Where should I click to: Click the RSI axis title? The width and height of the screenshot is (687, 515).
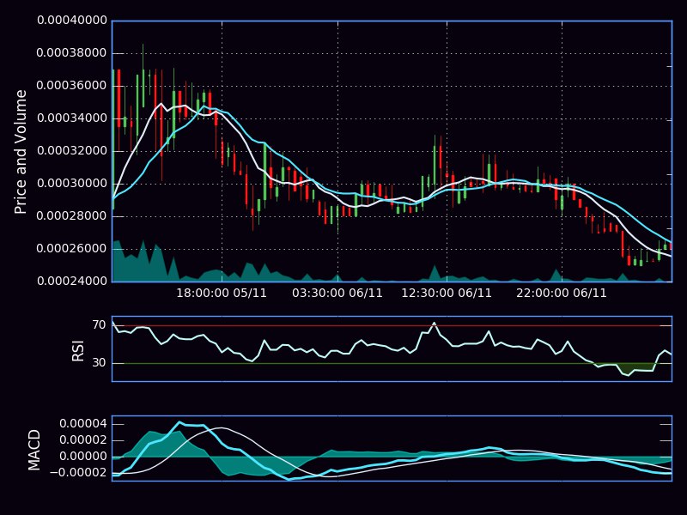[77, 351]
